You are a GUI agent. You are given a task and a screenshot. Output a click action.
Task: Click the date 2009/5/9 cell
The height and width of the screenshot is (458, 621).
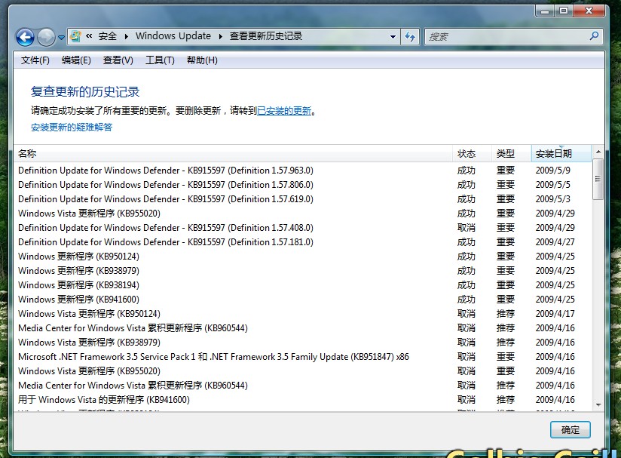(x=553, y=171)
